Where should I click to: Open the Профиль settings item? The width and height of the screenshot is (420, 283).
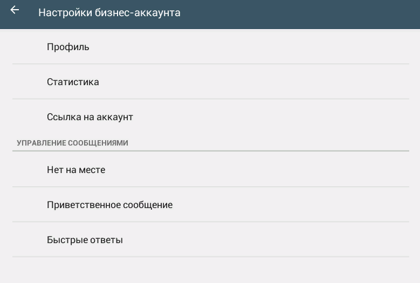(68, 47)
